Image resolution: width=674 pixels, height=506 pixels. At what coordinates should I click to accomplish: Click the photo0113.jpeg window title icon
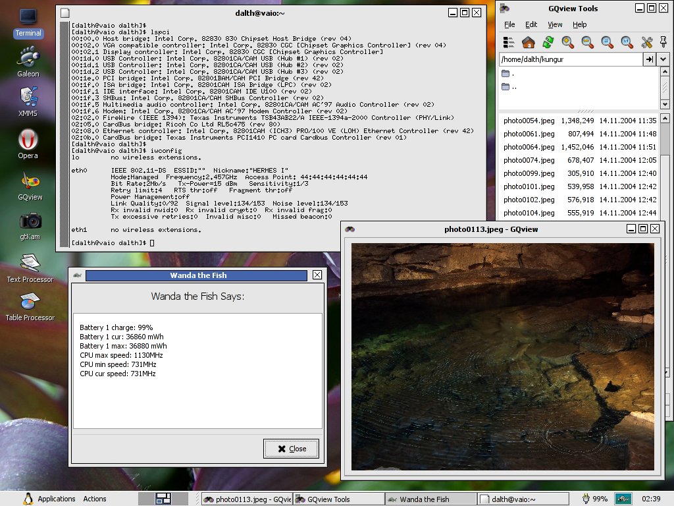(350, 229)
